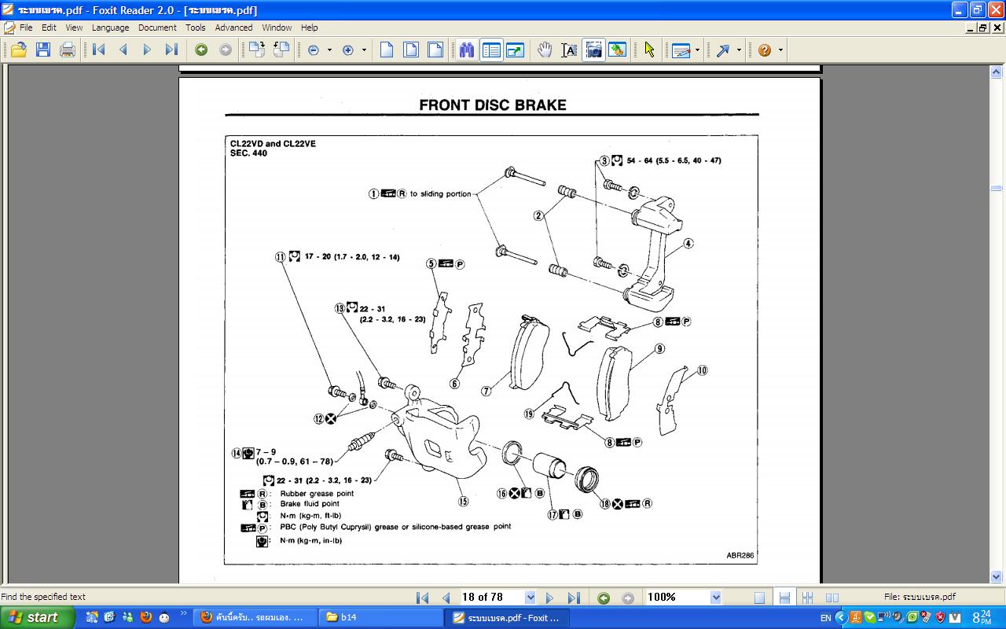Open search with the binoculars icon
The image size is (1006, 629).
point(467,50)
